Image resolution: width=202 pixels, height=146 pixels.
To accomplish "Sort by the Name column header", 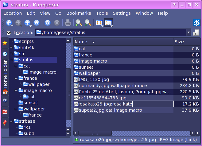I will [x=123, y=42].
